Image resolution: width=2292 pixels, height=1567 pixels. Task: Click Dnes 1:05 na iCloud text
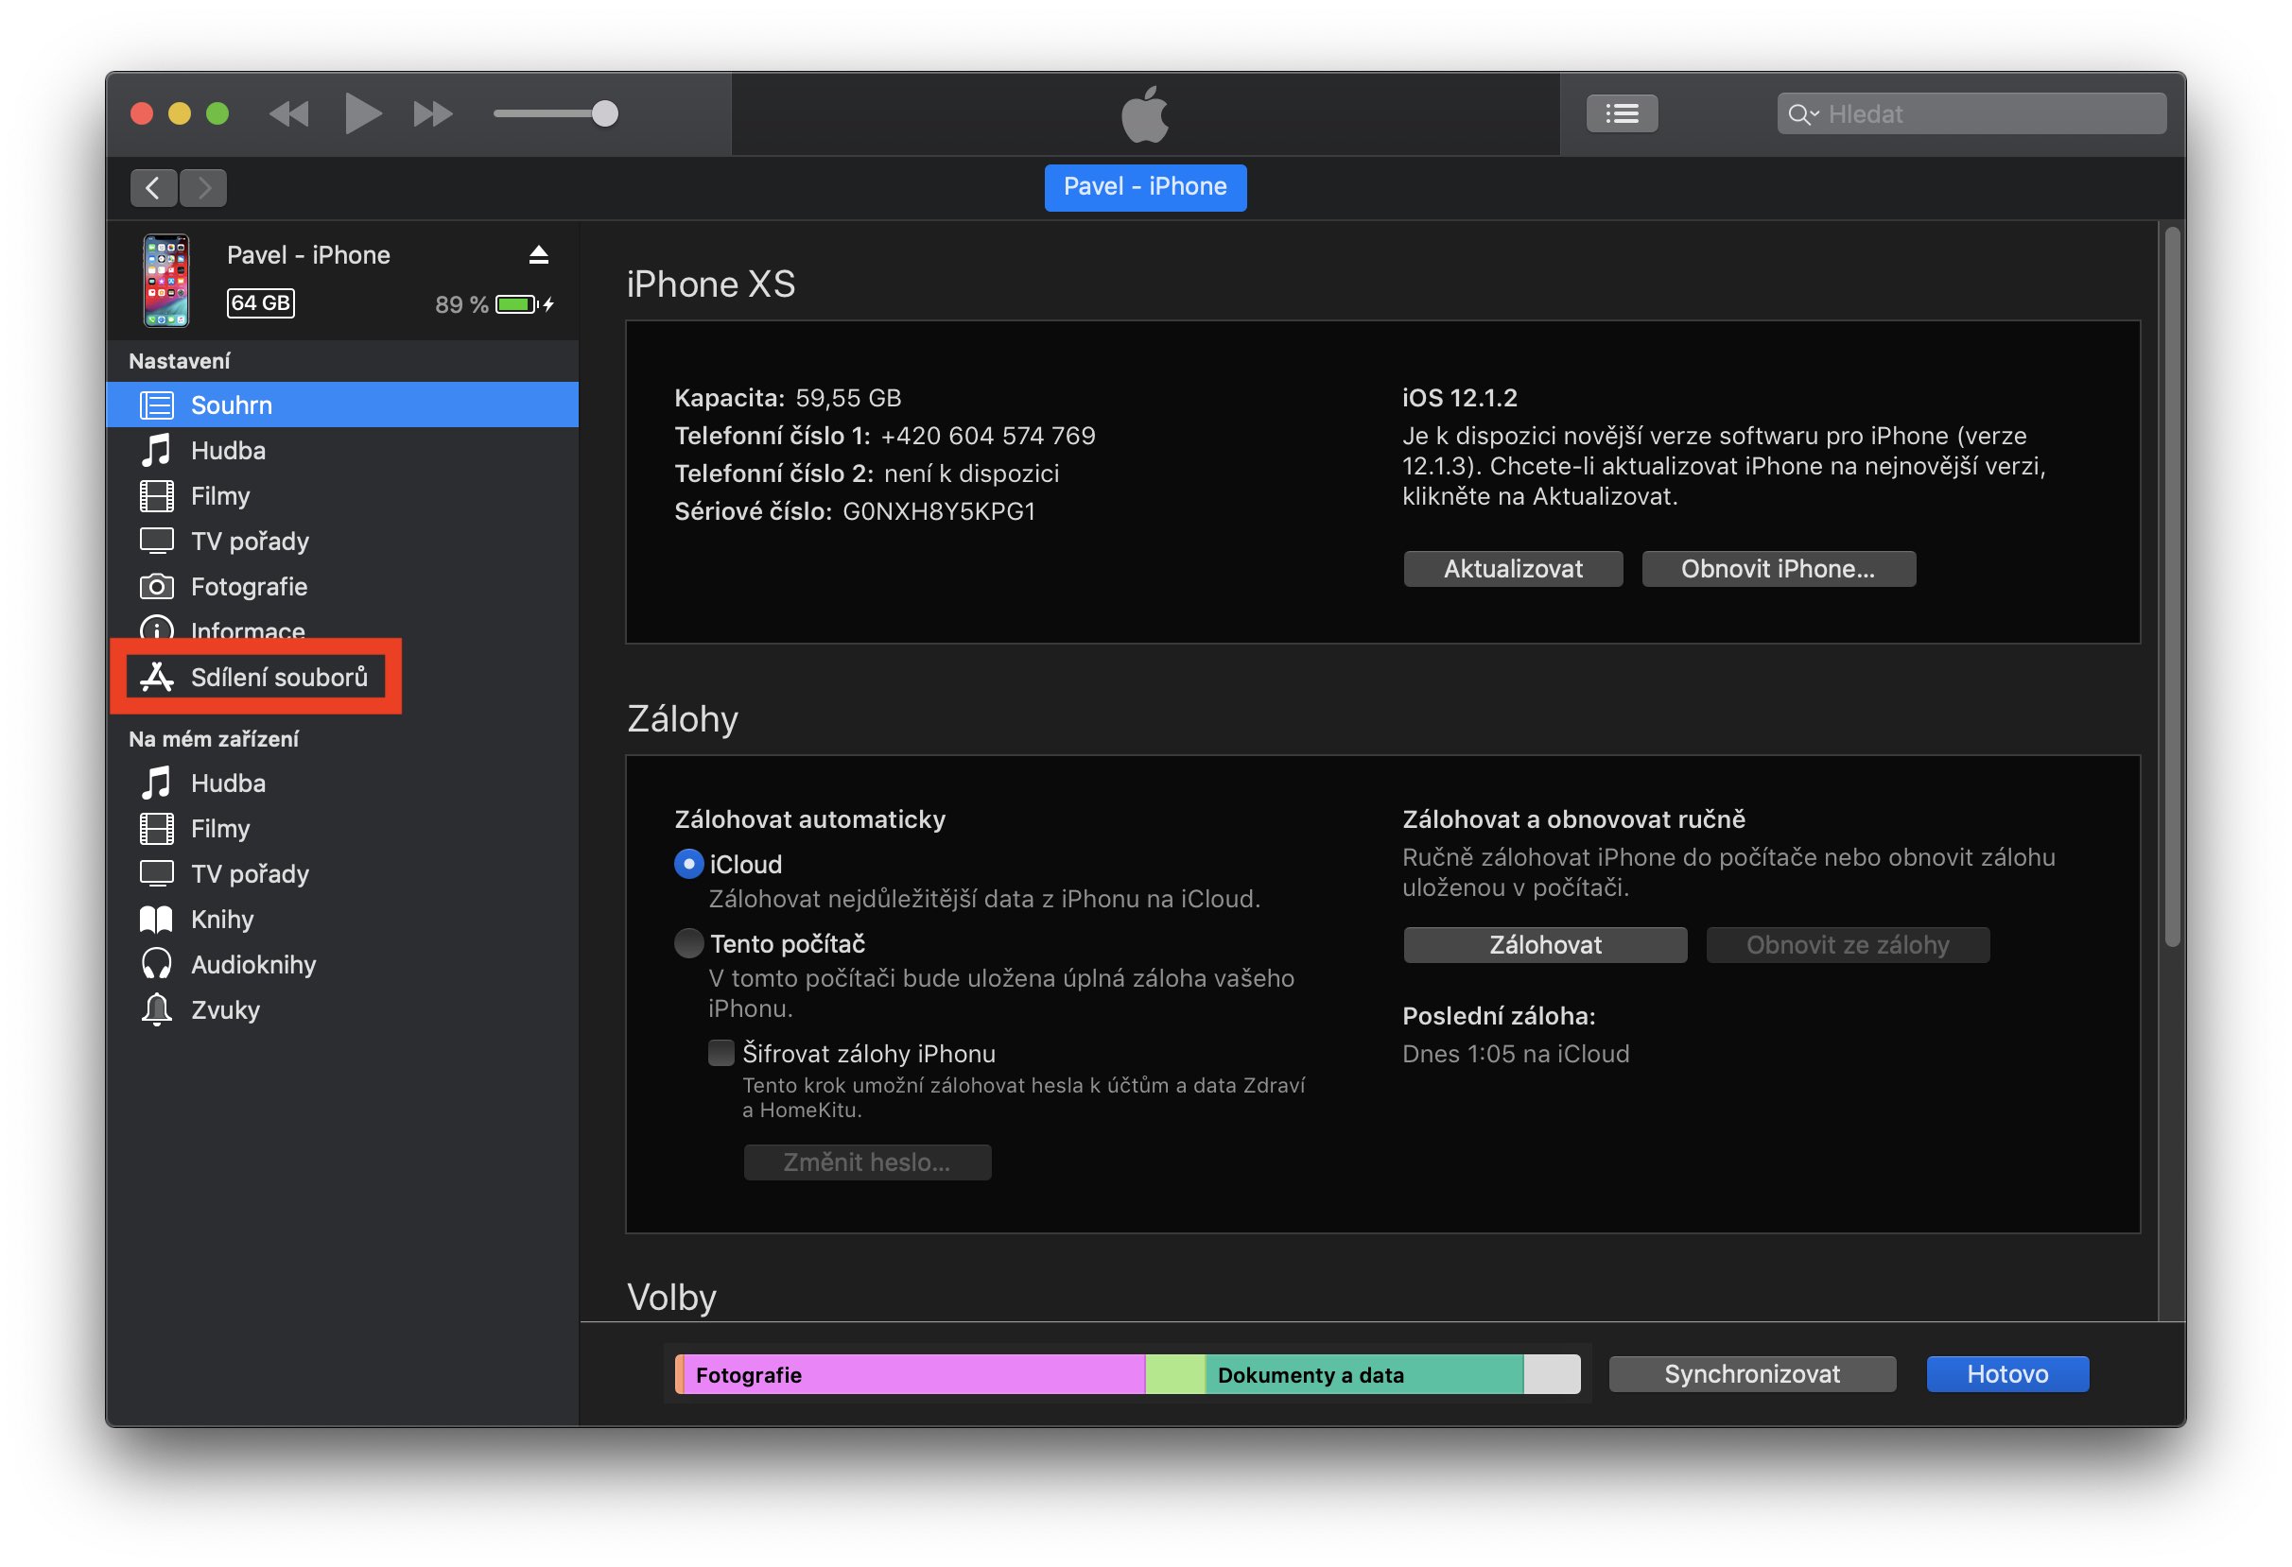pyautogui.click(x=1515, y=1054)
